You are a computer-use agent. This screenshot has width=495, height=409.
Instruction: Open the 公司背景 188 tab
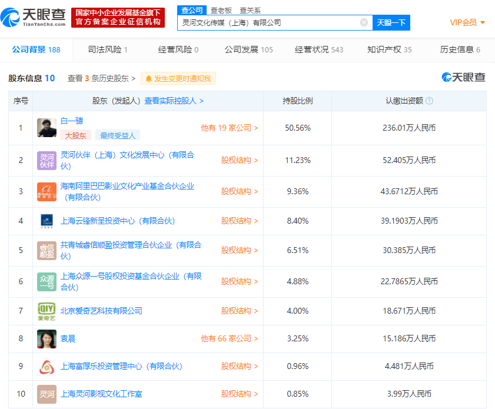coord(36,49)
